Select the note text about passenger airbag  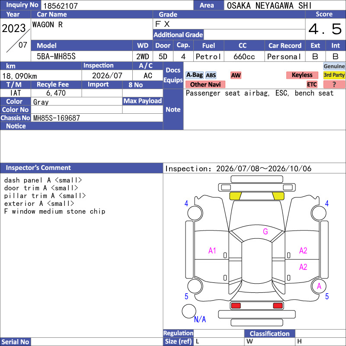click(259, 93)
